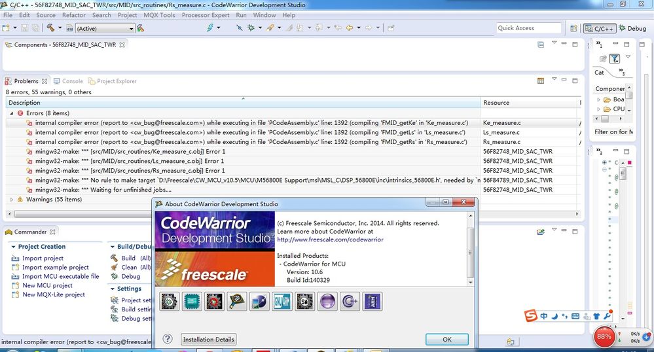
Task: Expand the Warnings (55 items) group
Action: [x=12, y=200]
